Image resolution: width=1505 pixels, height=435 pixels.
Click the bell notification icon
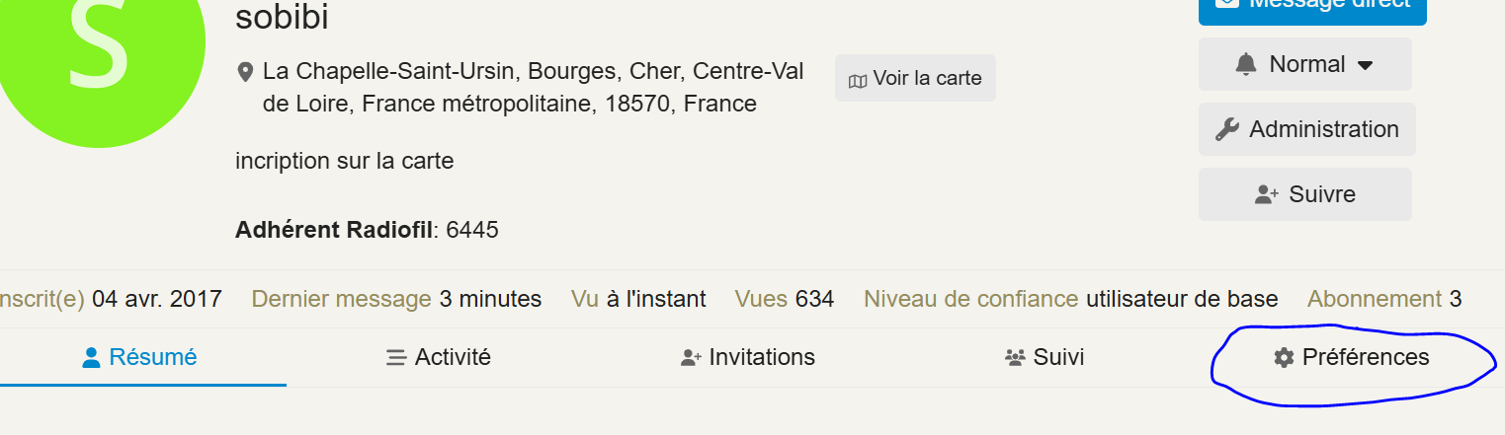tap(1245, 65)
